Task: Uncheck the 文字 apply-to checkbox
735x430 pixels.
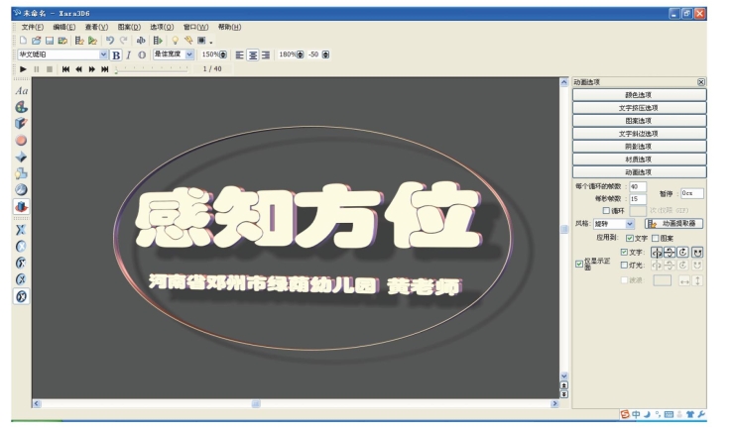Action: coord(630,238)
